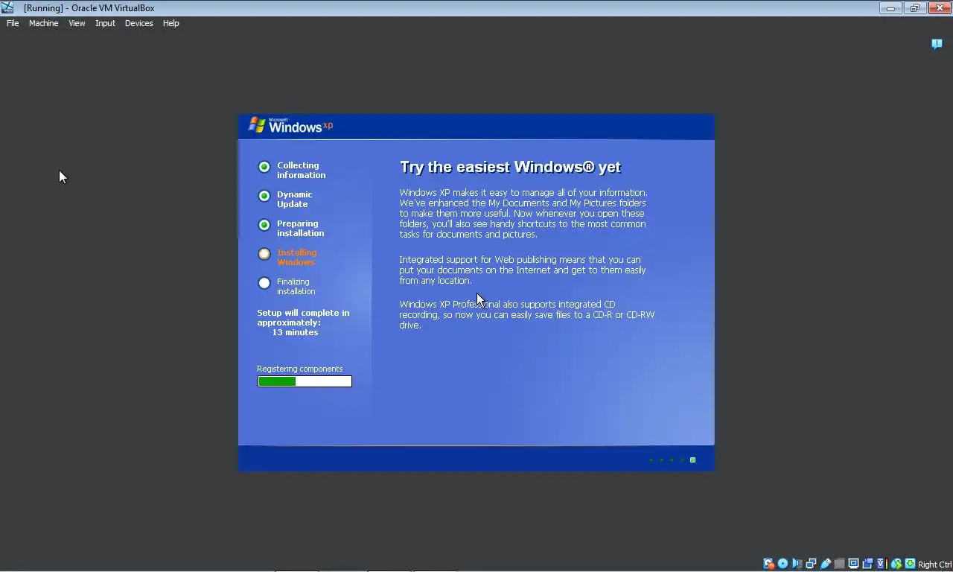Image resolution: width=953 pixels, height=572 pixels.
Task: Click the display settings status icon
Action: pos(853,564)
